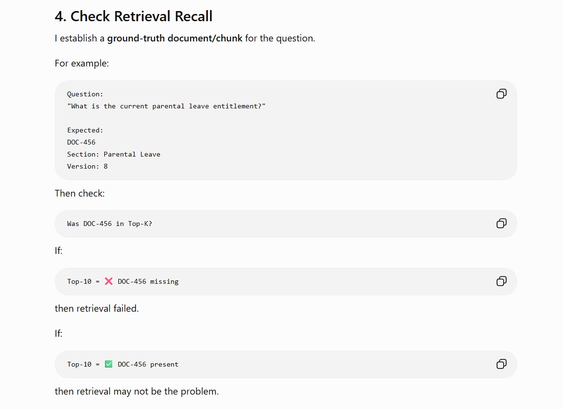Screen dimensions: 563x409
Task: Click the red X emoji in Top-10 line
Action: point(108,281)
